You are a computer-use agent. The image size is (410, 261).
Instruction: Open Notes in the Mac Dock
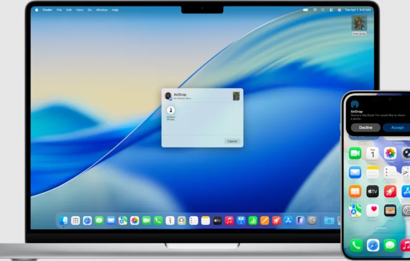point(205,220)
